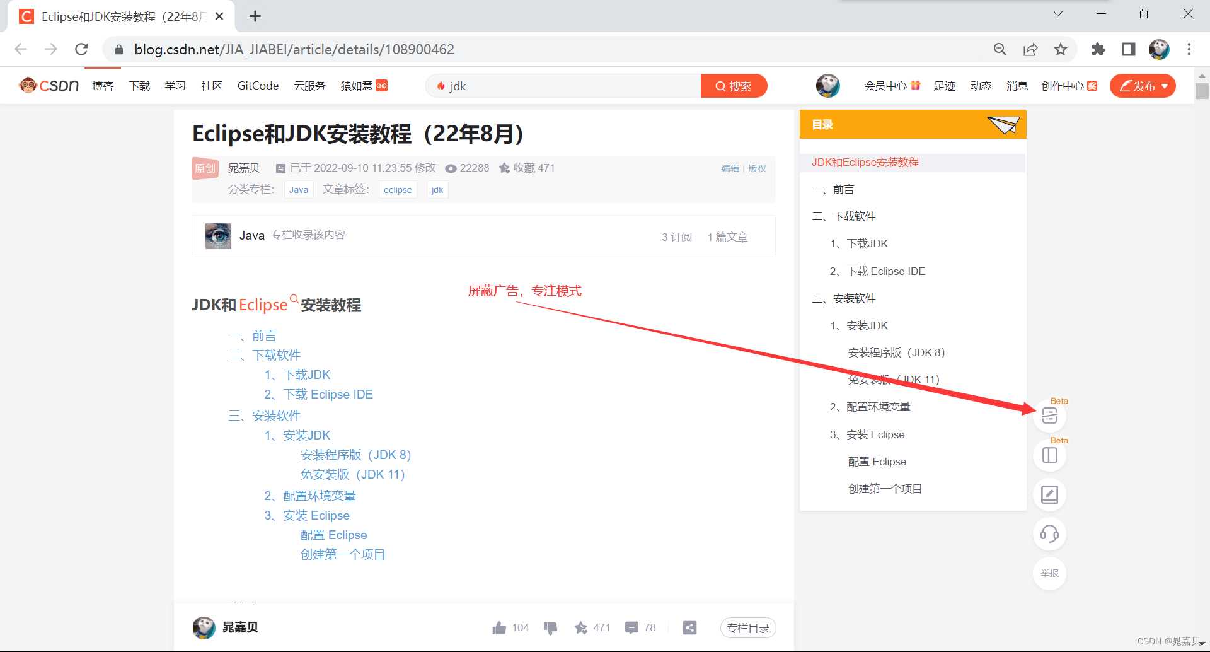Select the Java category tag
Image resolution: width=1210 pixels, height=652 pixels.
(299, 190)
